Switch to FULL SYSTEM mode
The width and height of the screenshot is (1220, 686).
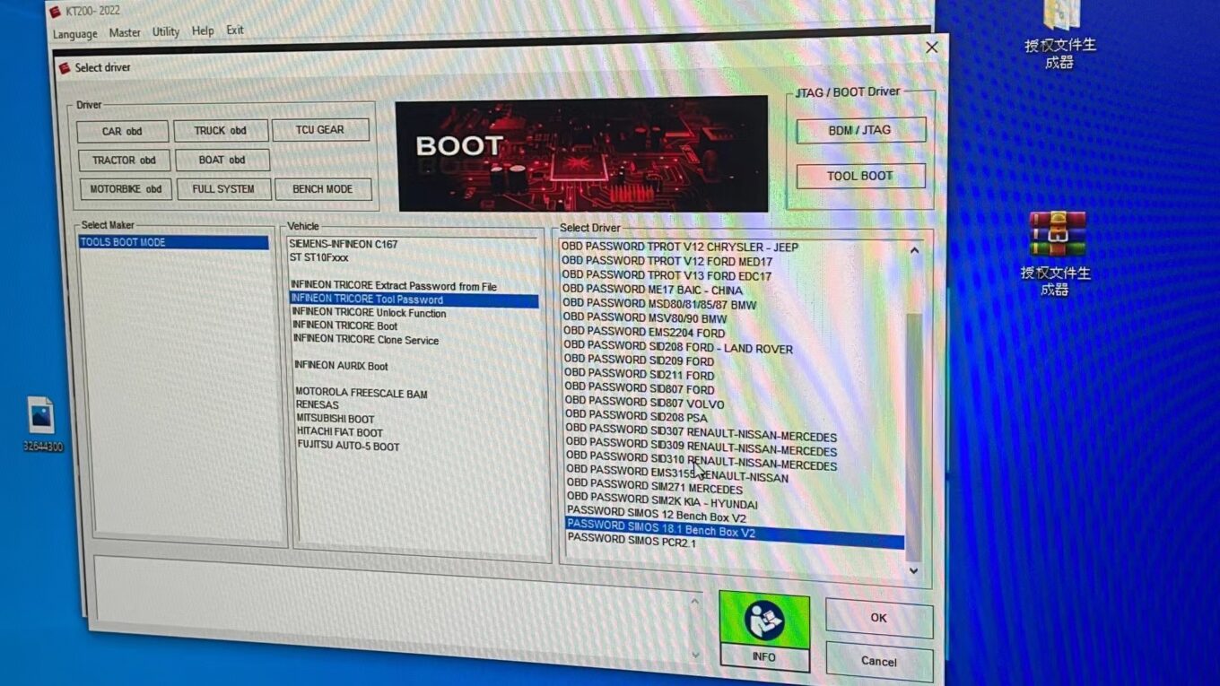coord(223,188)
